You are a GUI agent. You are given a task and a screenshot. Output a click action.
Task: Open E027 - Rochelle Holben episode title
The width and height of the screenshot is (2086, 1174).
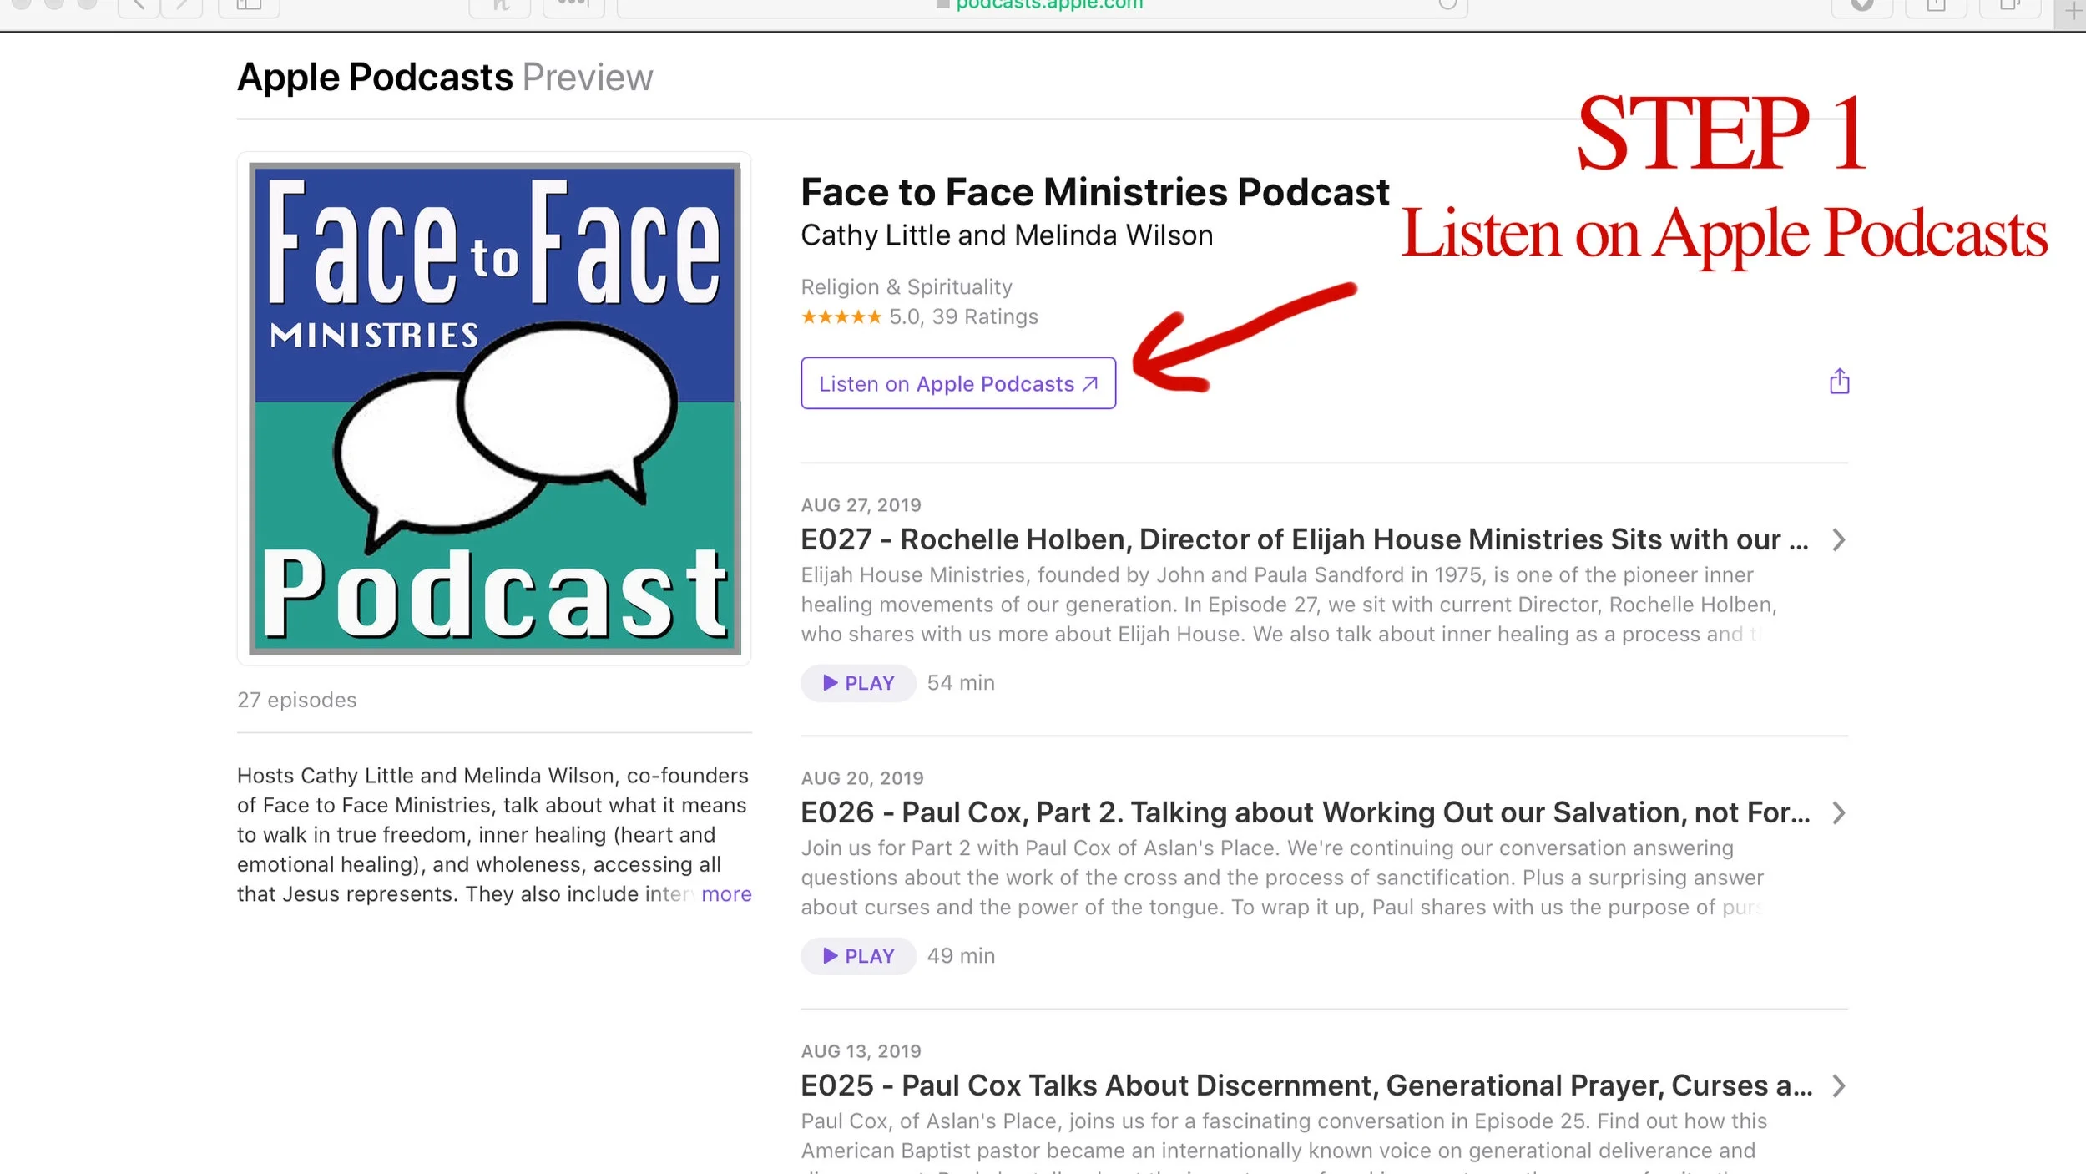tap(1305, 540)
